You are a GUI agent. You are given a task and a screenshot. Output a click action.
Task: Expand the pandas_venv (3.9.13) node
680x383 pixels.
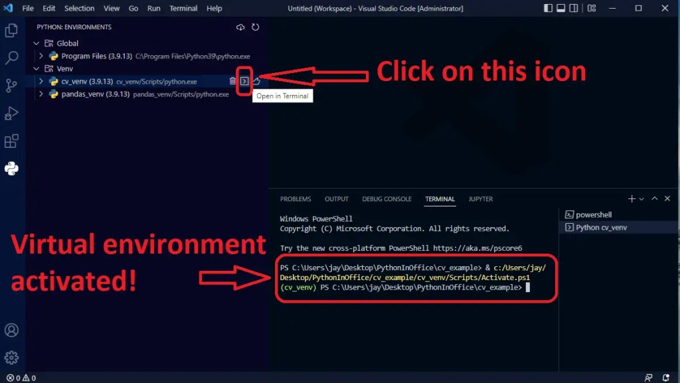41,94
